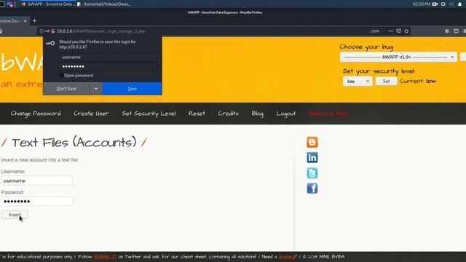Viewport: 466px width, 262px height.
Task: Click Save in the login prompt
Action: [x=133, y=89]
